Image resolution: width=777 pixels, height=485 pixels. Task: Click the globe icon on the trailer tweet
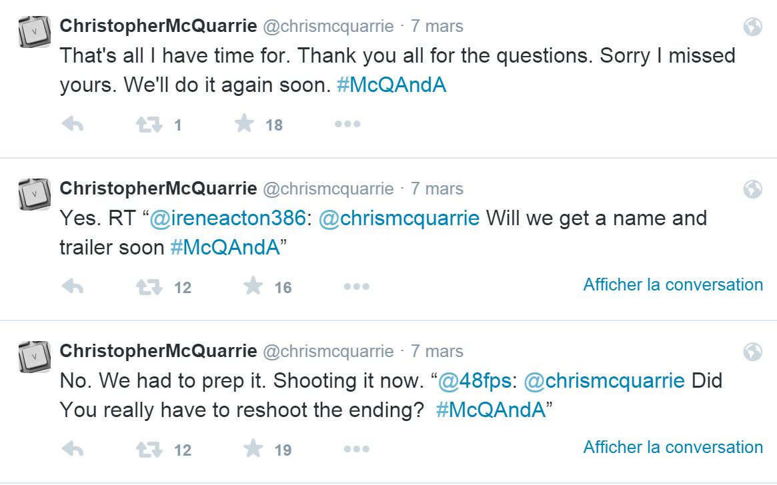[752, 190]
